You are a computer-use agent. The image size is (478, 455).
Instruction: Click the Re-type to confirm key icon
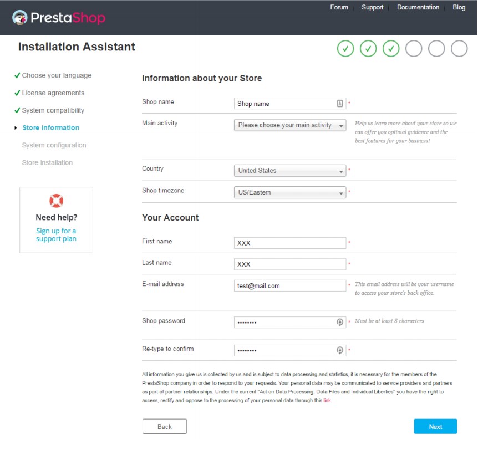340,350
